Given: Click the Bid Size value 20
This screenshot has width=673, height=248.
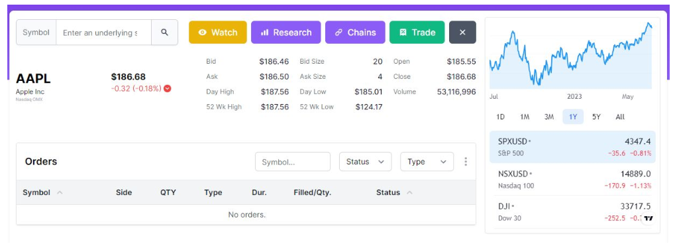Looking at the screenshot, I should click(x=378, y=62).
